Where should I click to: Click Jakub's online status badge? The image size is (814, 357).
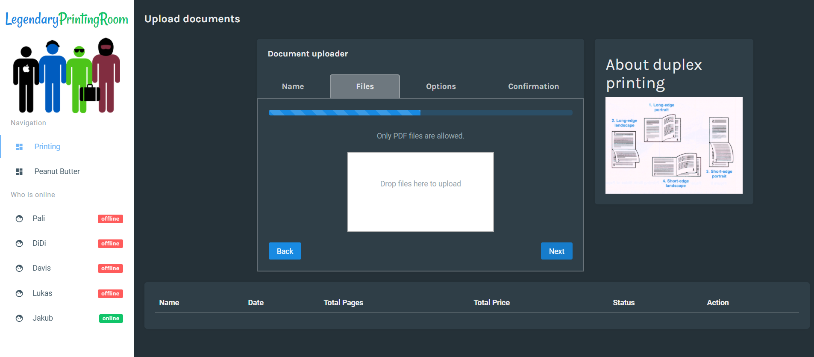coord(111,319)
